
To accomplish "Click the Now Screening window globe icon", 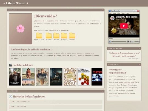I will tap(110, 11).
